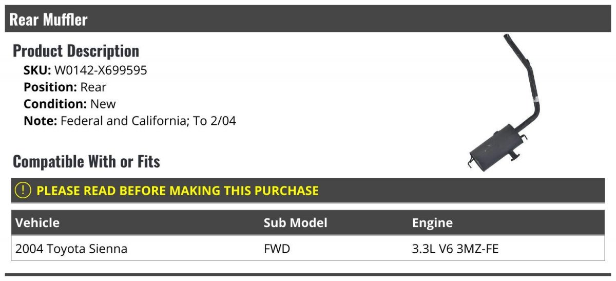
Task: Click the yellow exclamation warning icon
Action: pyautogui.click(x=23, y=191)
